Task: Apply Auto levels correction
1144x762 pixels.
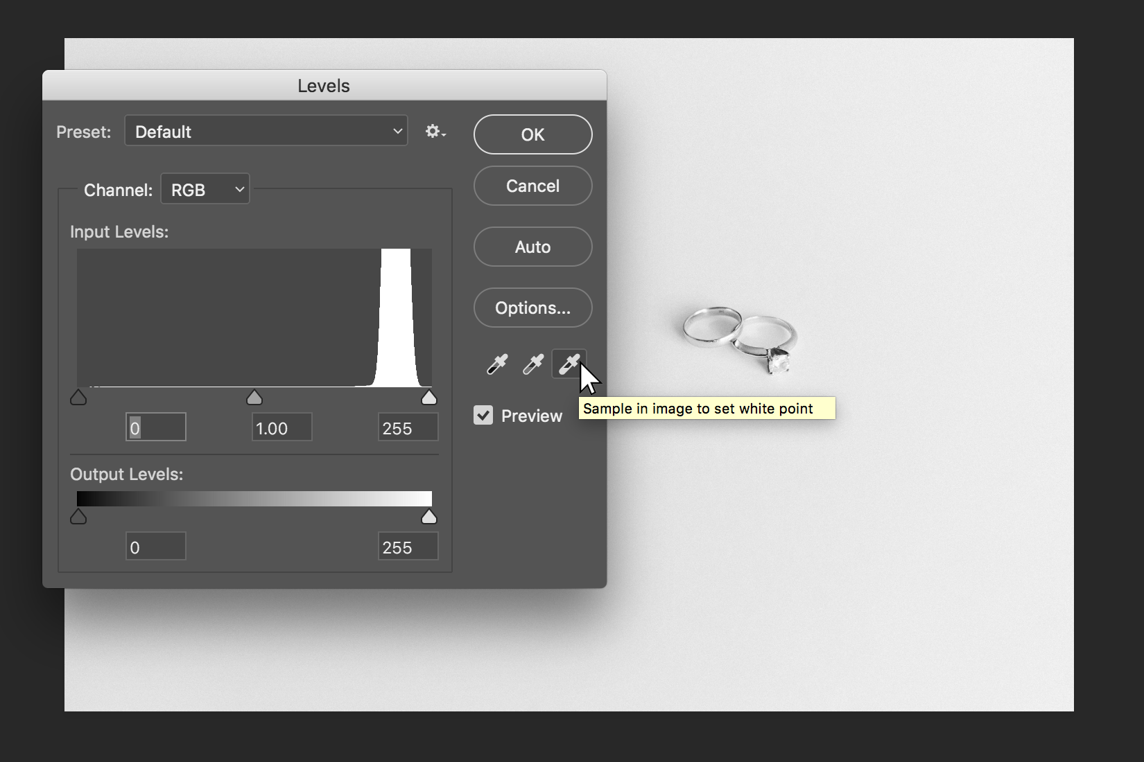Action: [532, 247]
